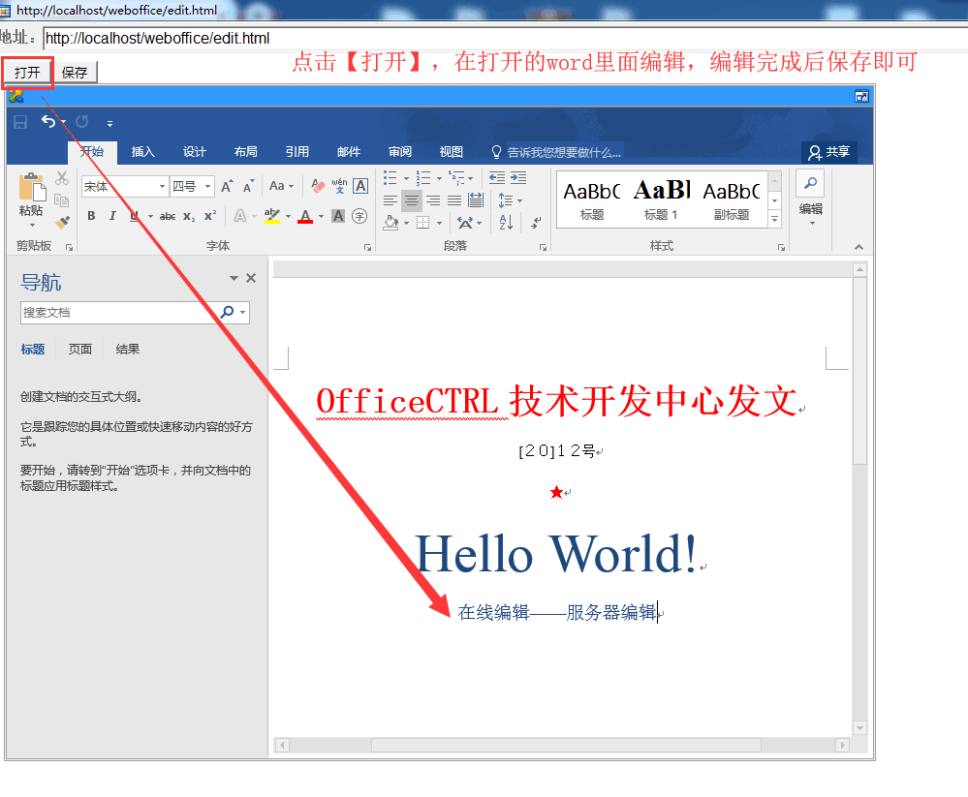Click the red font color button
The width and height of the screenshot is (968, 797).
[x=305, y=216]
